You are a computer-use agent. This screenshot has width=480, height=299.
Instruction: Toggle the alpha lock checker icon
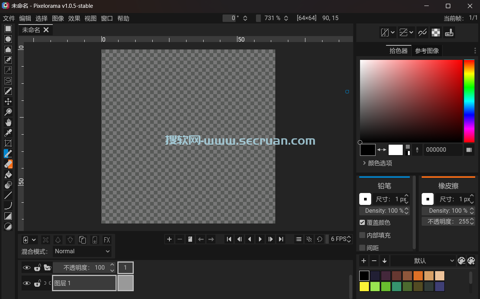[x=436, y=33]
